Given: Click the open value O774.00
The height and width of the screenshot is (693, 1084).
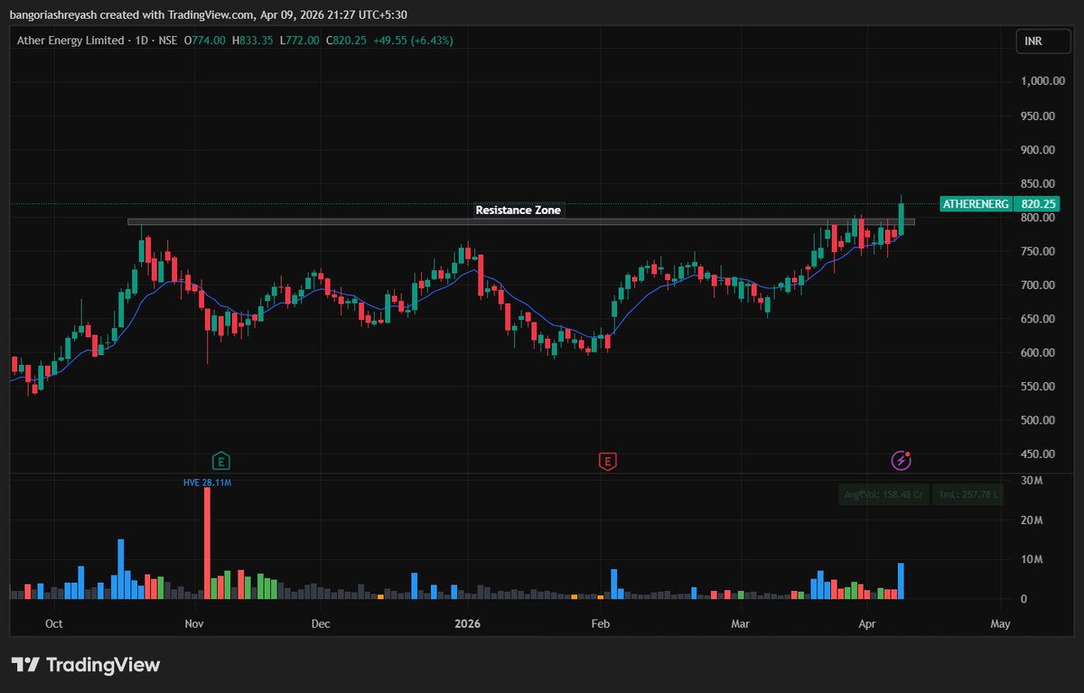Looking at the screenshot, I should [205, 41].
